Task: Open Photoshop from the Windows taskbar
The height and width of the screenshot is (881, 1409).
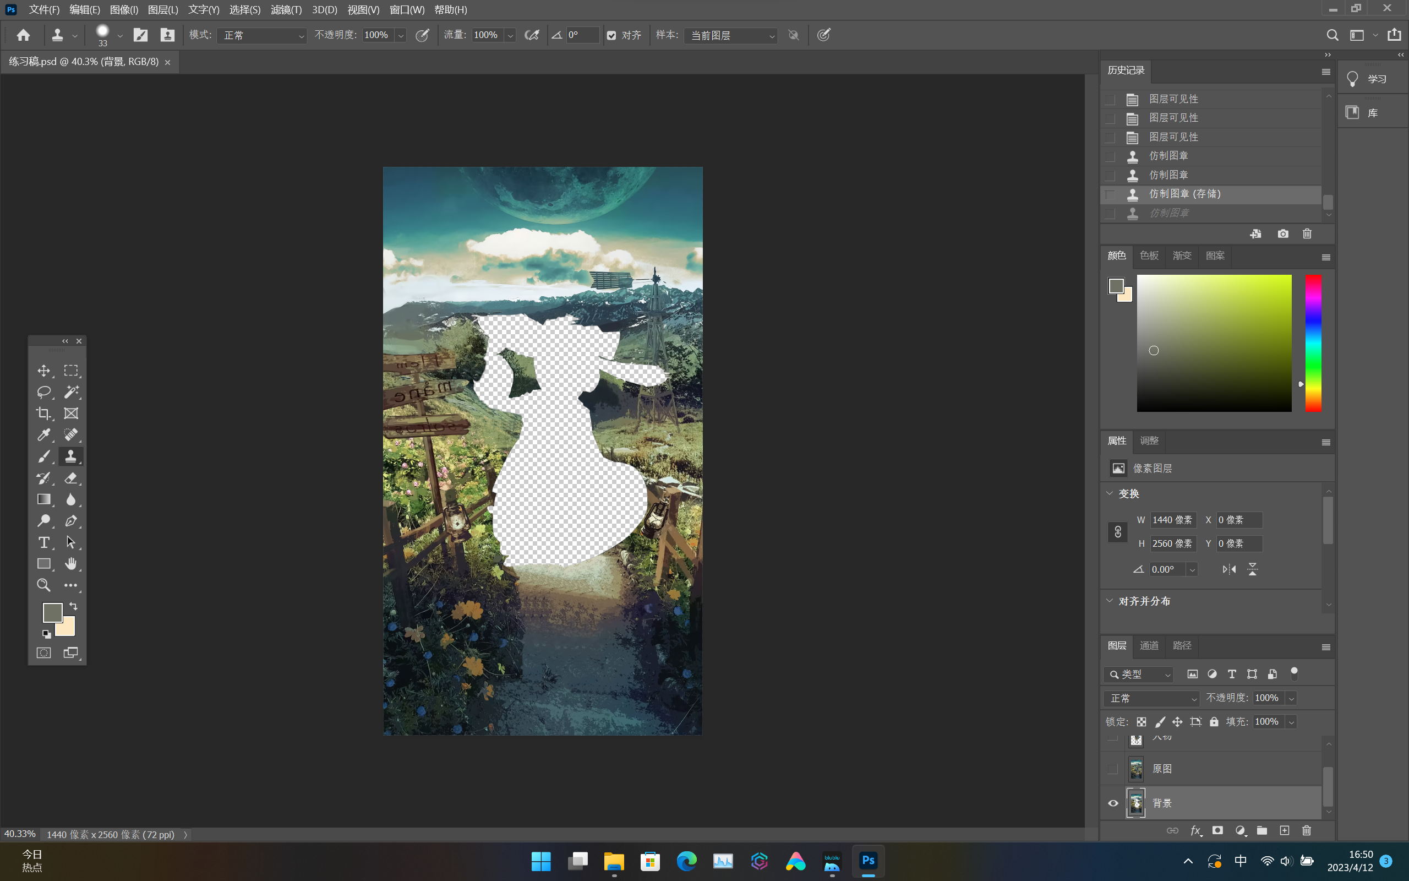Action: click(868, 861)
